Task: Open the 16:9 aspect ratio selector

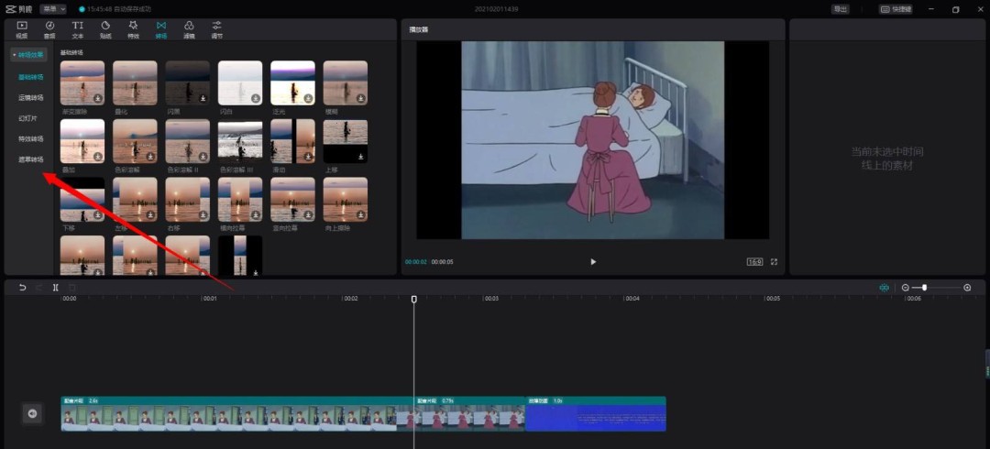Action: (754, 262)
